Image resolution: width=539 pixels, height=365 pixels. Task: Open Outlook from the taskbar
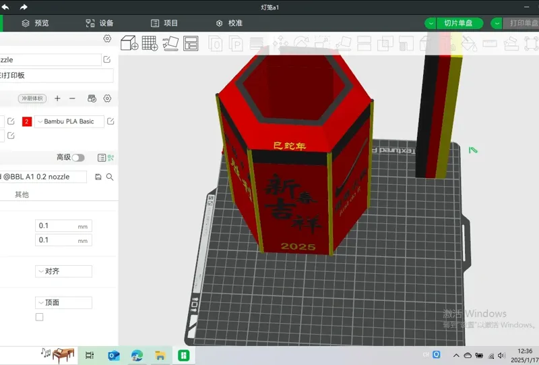point(114,356)
